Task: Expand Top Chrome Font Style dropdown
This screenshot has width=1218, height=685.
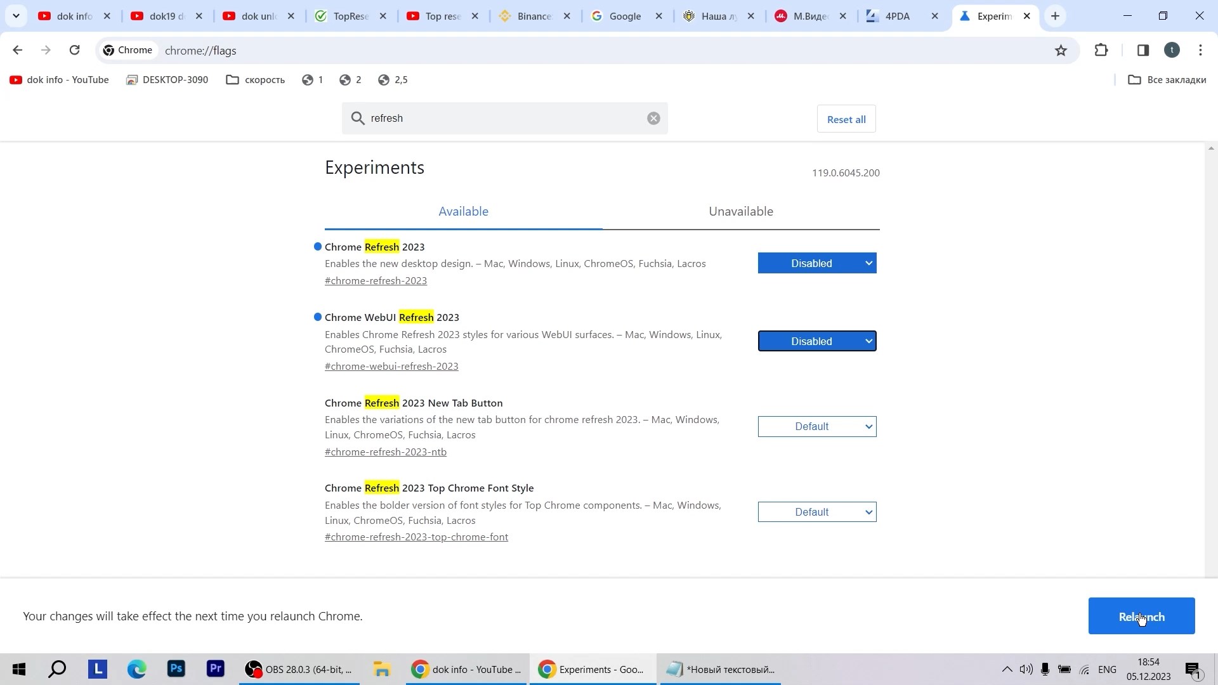Action: point(817,512)
